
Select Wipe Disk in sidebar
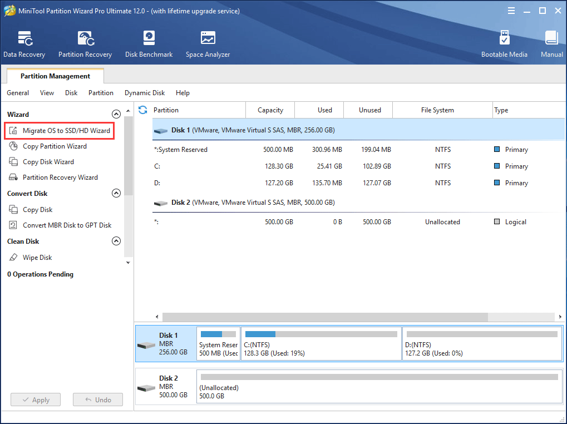point(37,258)
